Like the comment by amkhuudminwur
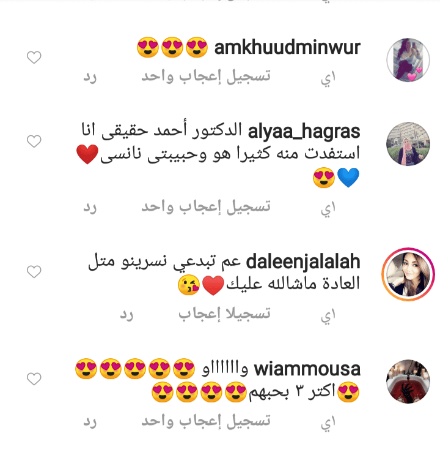 click(x=34, y=58)
